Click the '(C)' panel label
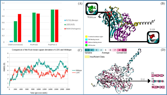 pos(80,50)
